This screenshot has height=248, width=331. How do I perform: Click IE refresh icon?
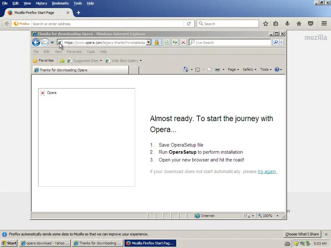175,42
